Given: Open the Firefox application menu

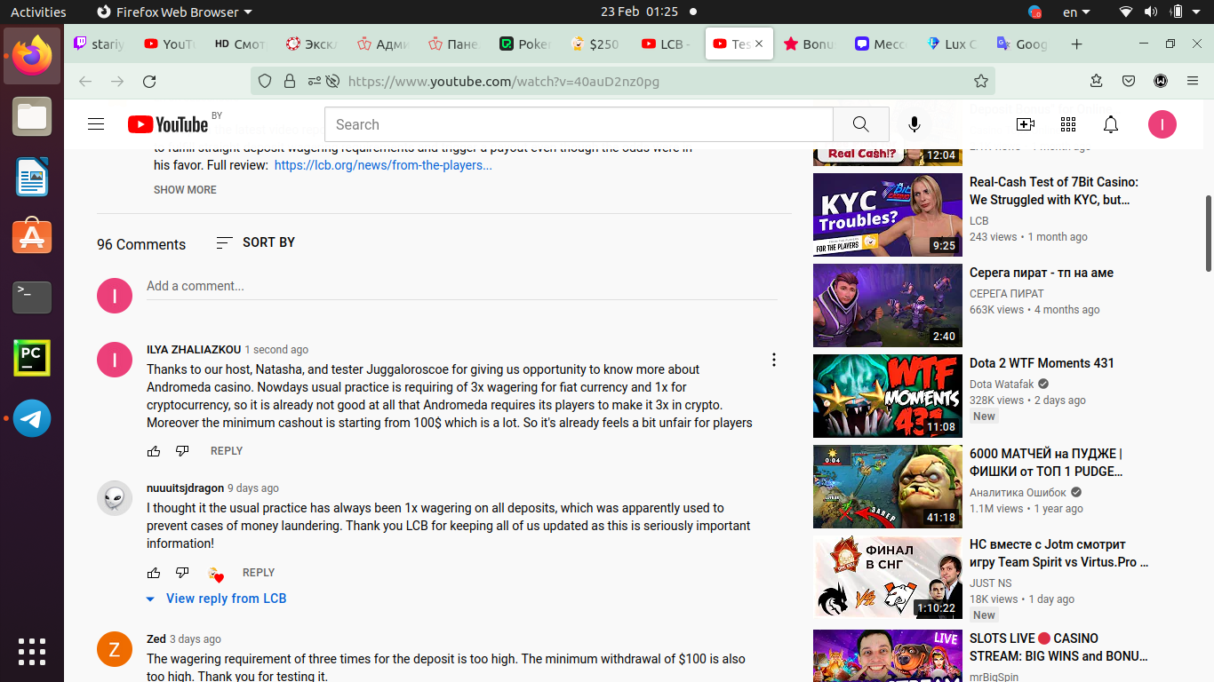Looking at the screenshot, I should [x=1193, y=81].
